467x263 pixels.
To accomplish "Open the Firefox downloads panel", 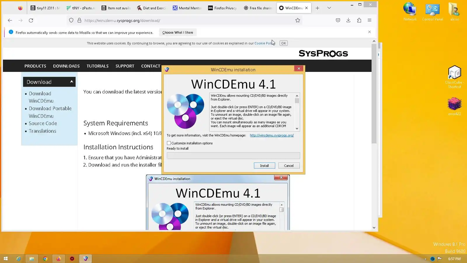I will [x=348, y=20].
